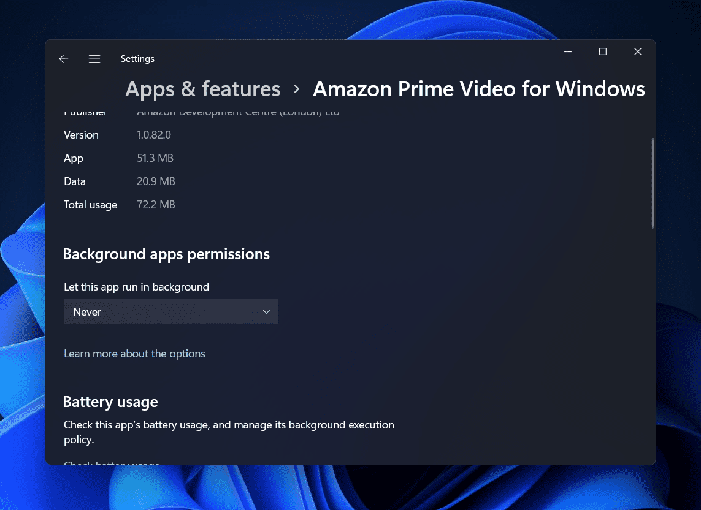Screen dimensions: 701x510
Task: Minimize the Settings window
Action: pyautogui.click(x=568, y=52)
